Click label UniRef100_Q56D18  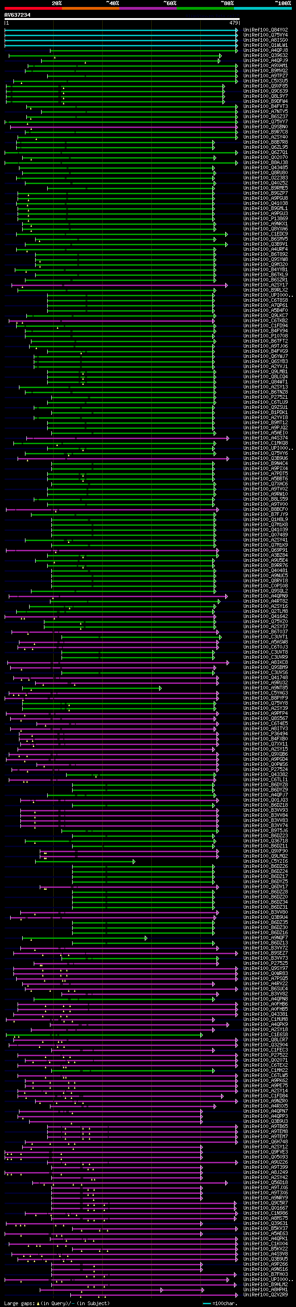(x=265, y=1182)
